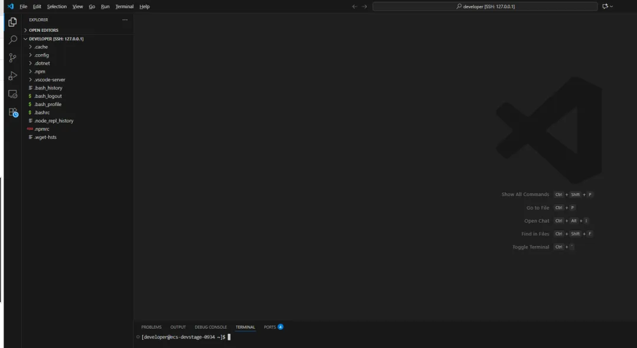
Task: Switch to the Output panel tab
Action: (x=178, y=327)
